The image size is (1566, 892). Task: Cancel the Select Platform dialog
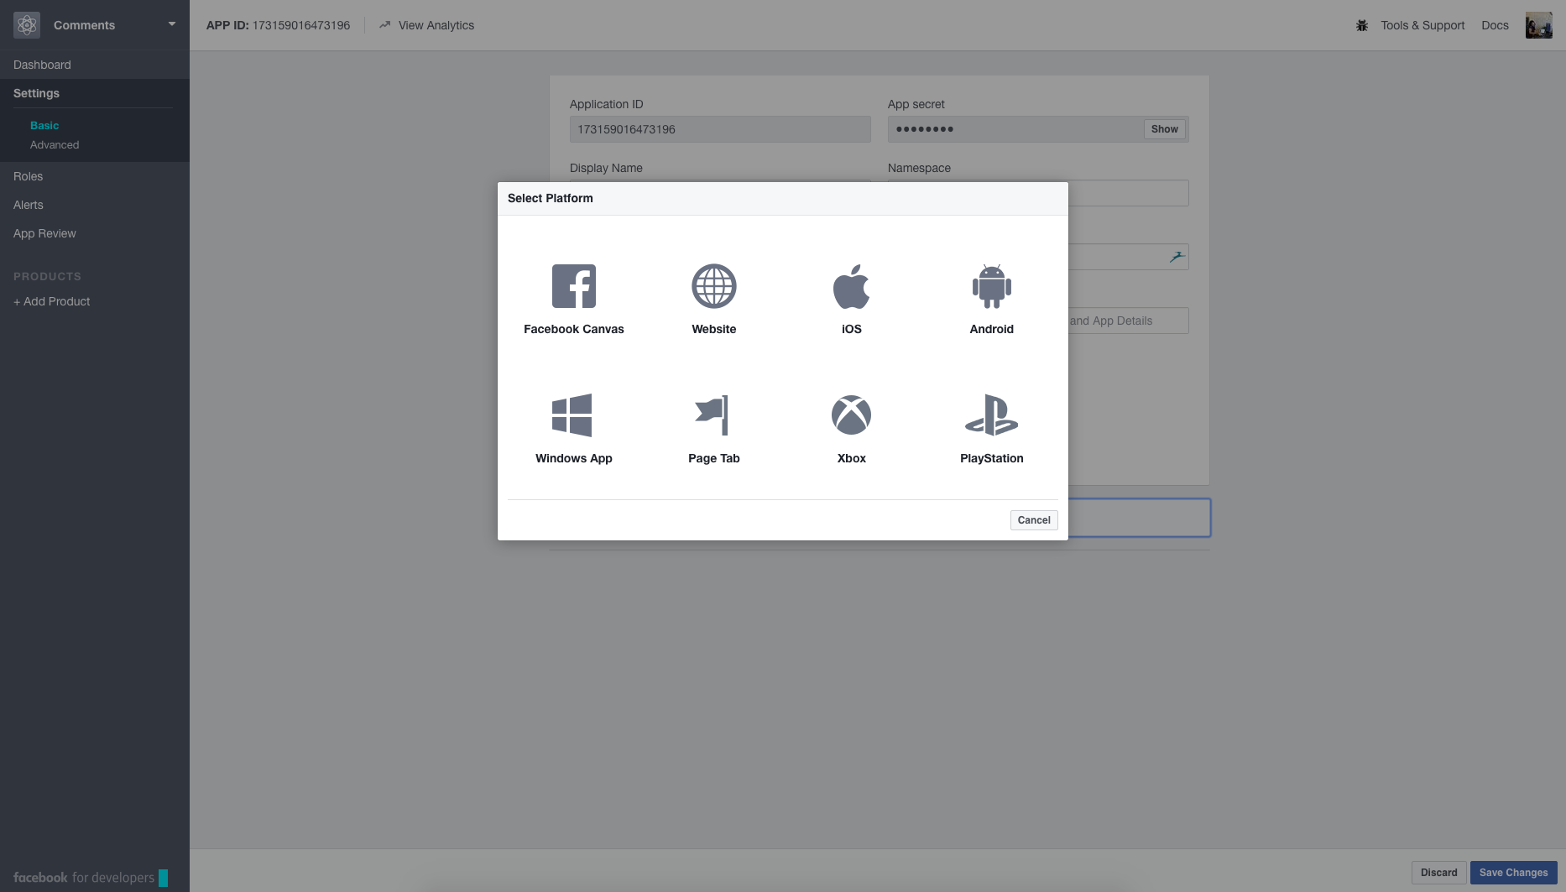click(x=1033, y=519)
